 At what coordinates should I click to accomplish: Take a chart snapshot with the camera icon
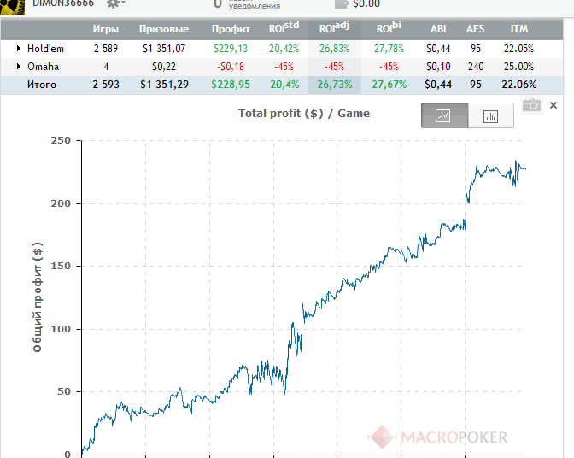coord(531,105)
